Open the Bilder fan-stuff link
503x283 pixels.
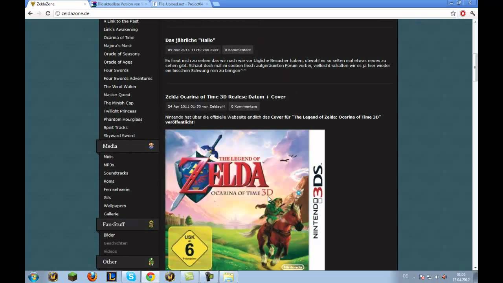point(109,235)
